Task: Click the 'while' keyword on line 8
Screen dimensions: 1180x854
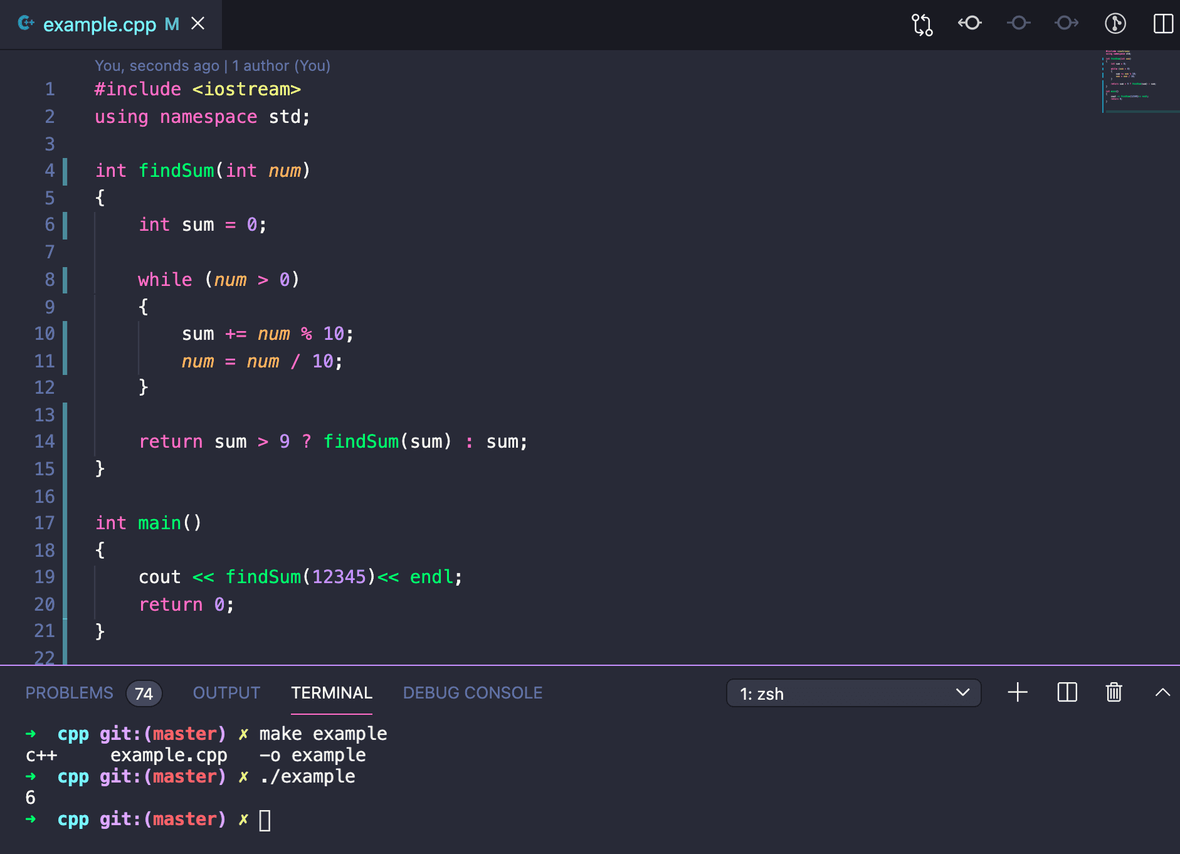Action: pos(165,280)
